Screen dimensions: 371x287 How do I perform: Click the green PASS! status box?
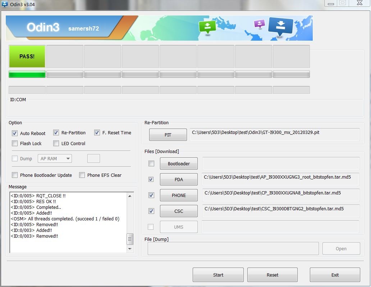[27, 57]
